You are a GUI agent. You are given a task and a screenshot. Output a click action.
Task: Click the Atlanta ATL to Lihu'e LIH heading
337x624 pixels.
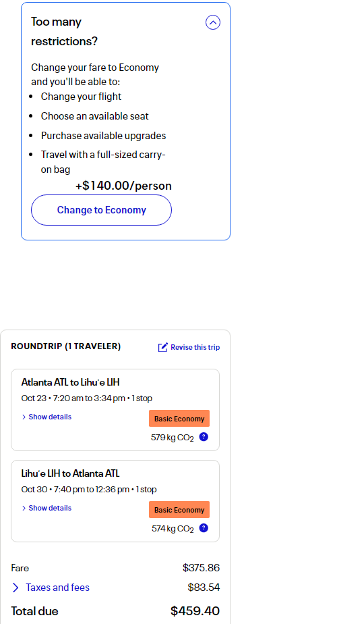(70, 382)
